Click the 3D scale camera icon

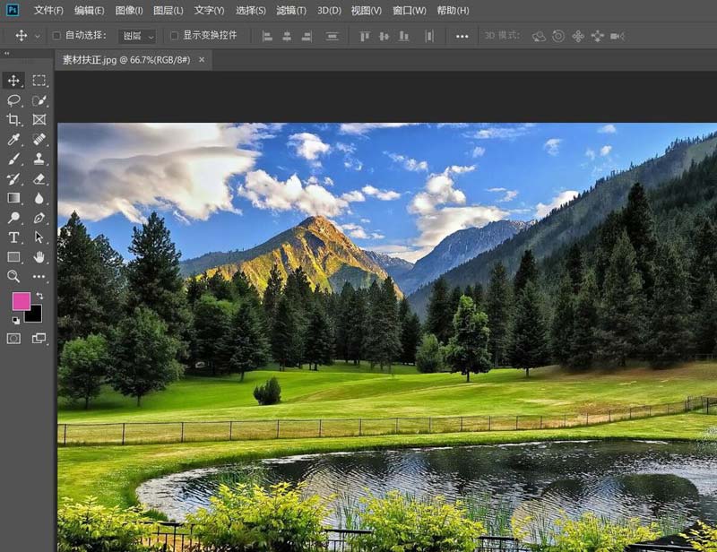click(618, 36)
